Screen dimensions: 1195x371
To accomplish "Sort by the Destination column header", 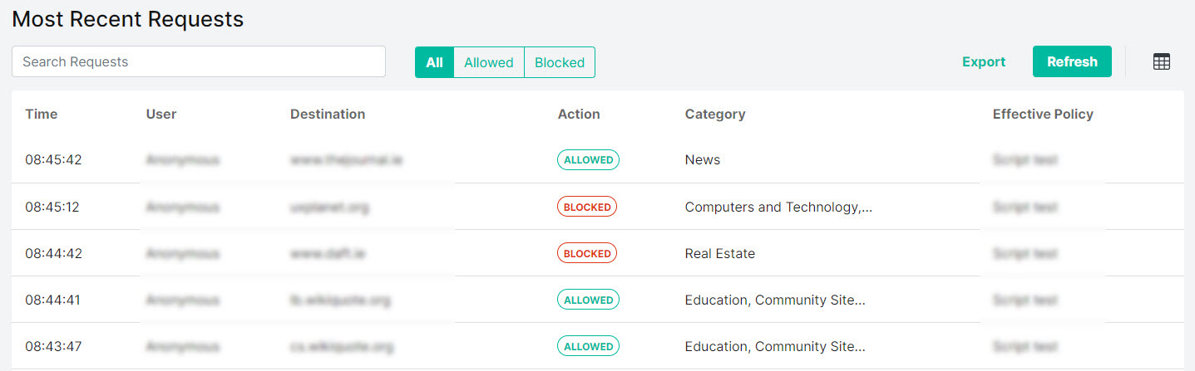I will coord(328,115).
